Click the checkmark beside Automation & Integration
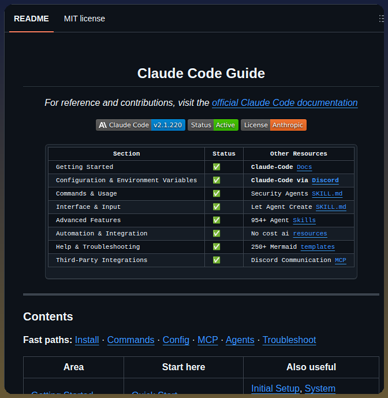 (217, 233)
